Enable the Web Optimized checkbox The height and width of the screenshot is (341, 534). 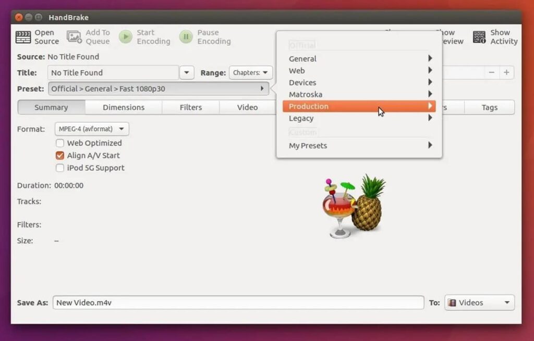(60, 143)
